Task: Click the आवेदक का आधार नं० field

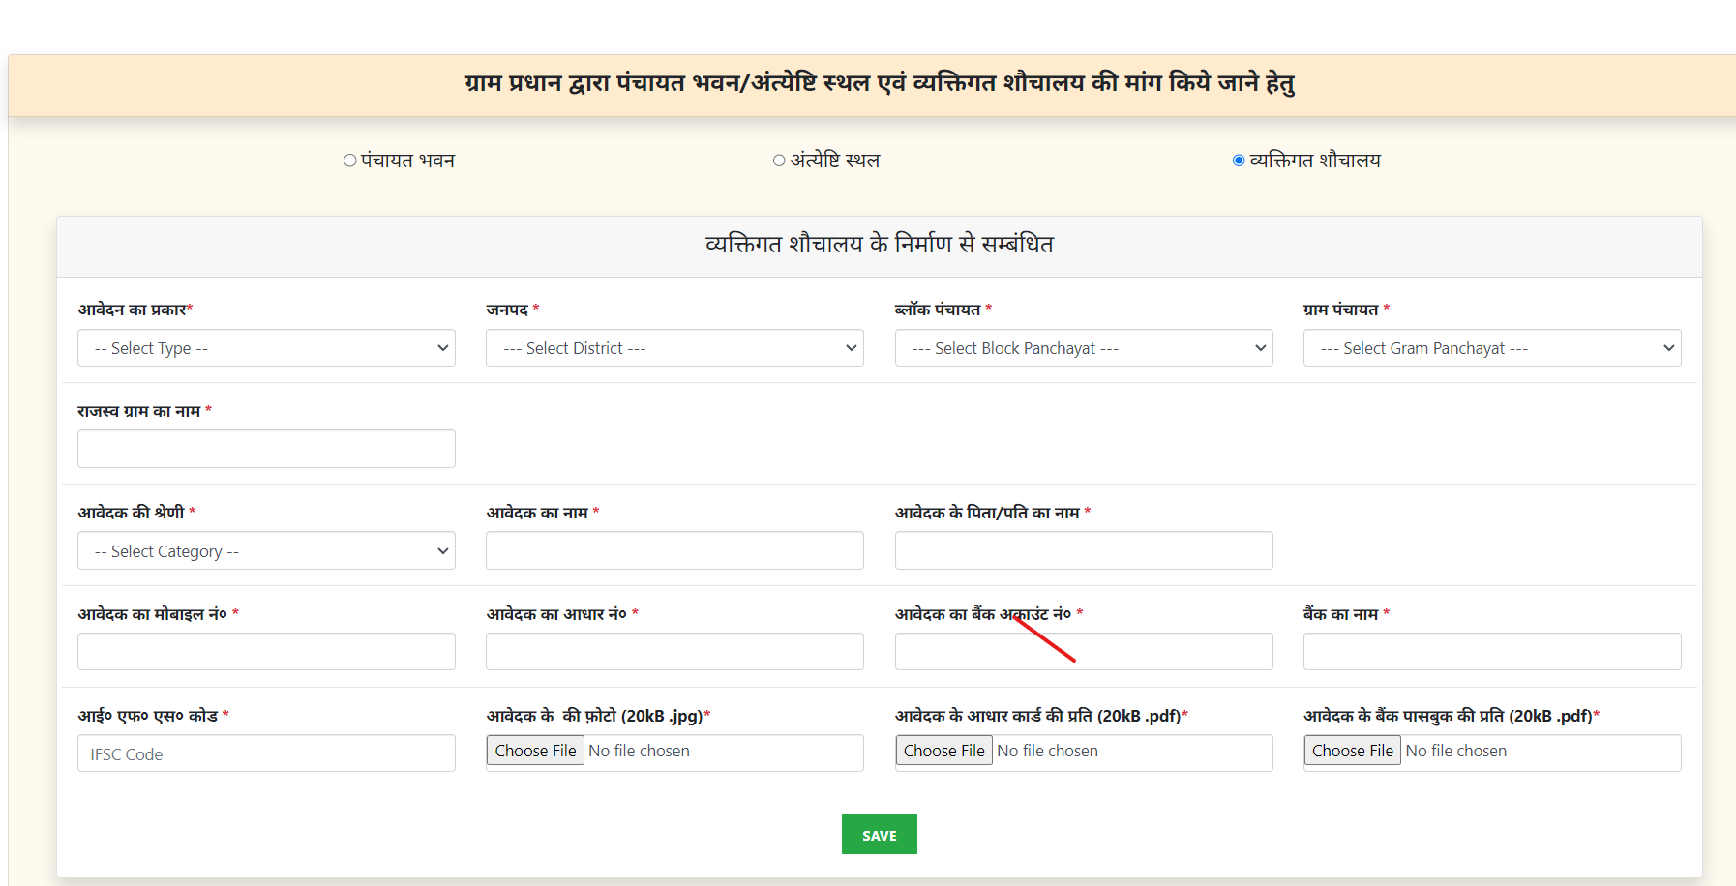Action: point(674,651)
